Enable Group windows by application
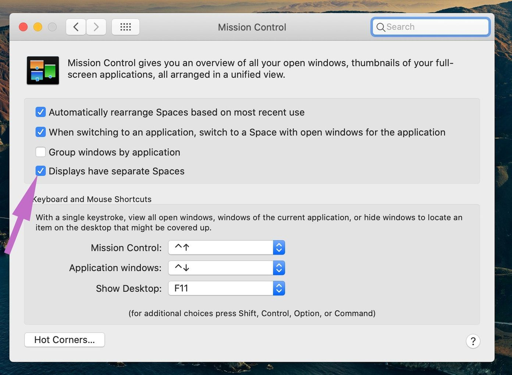Viewport: 512px width, 375px height. tap(40, 152)
